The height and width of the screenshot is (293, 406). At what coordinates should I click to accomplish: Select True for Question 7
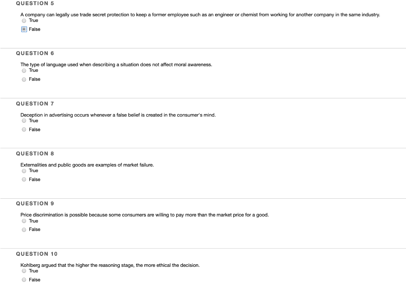[x=24, y=121]
